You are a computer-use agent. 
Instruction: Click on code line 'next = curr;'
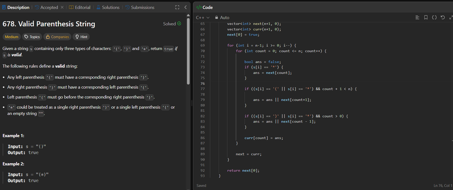(249, 154)
